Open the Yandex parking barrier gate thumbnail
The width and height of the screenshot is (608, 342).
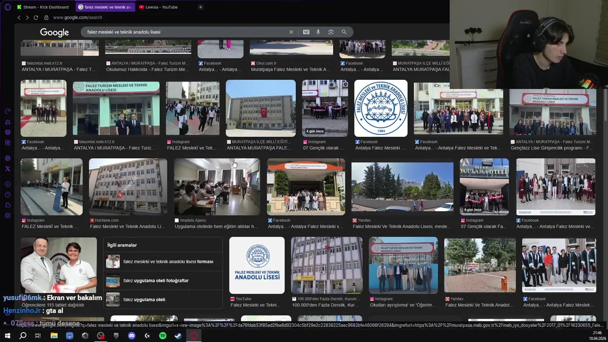(x=480, y=266)
